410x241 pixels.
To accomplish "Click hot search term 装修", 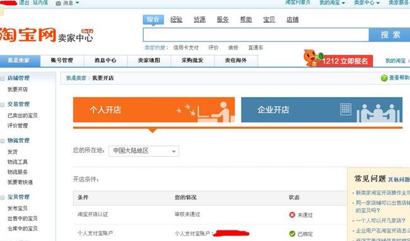I will pos(233,48).
